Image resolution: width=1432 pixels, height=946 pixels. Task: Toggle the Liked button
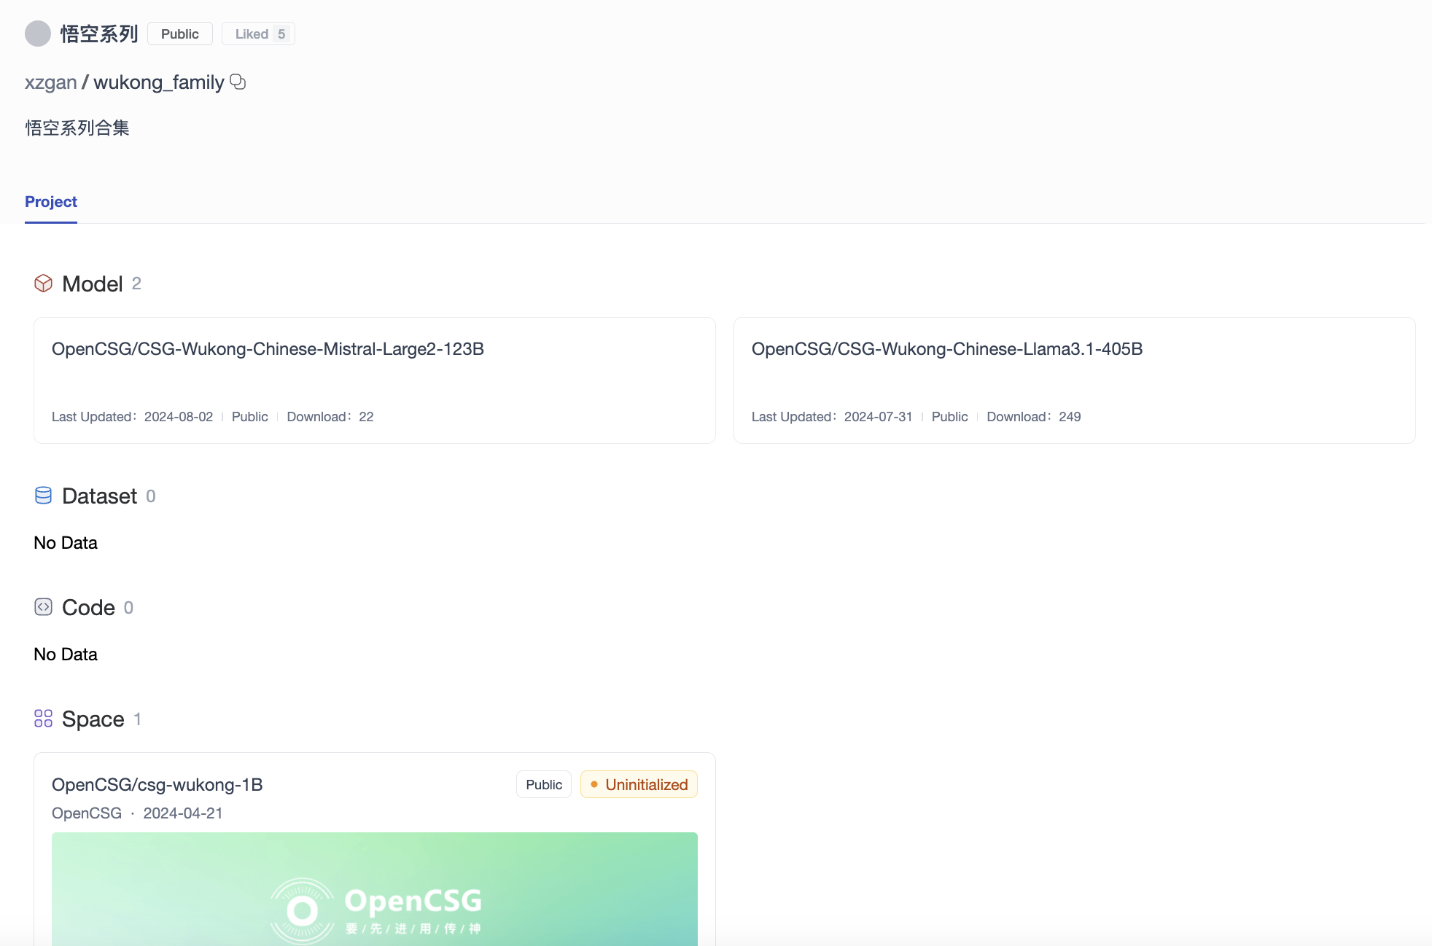coord(258,34)
